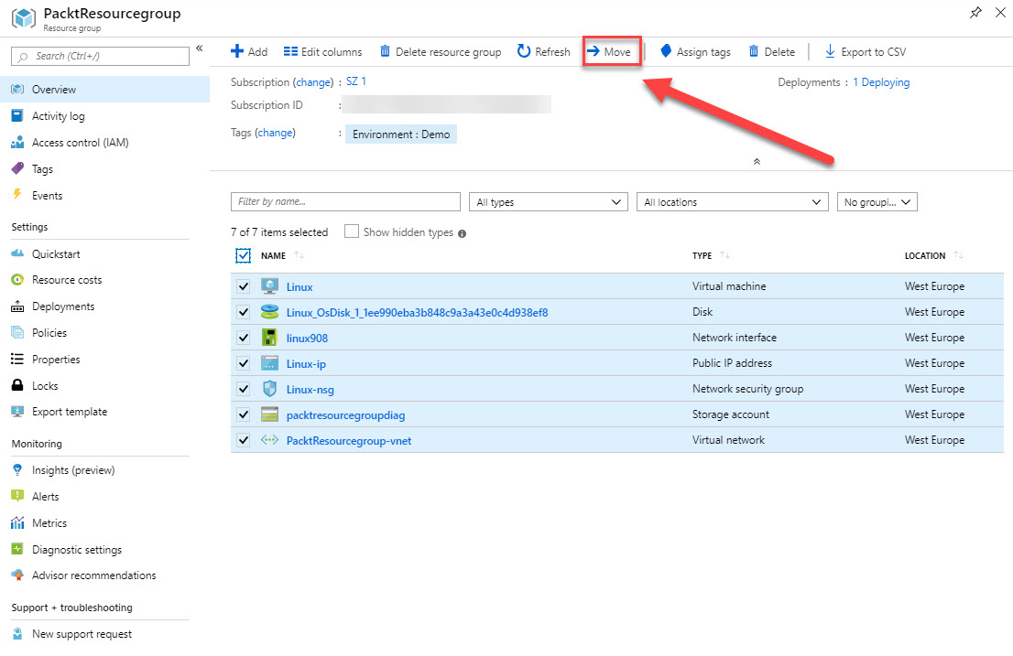Viewport: 1013px width, 656px height.
Task: Sort by the TYPE column arrows
Action: point(724,255)
